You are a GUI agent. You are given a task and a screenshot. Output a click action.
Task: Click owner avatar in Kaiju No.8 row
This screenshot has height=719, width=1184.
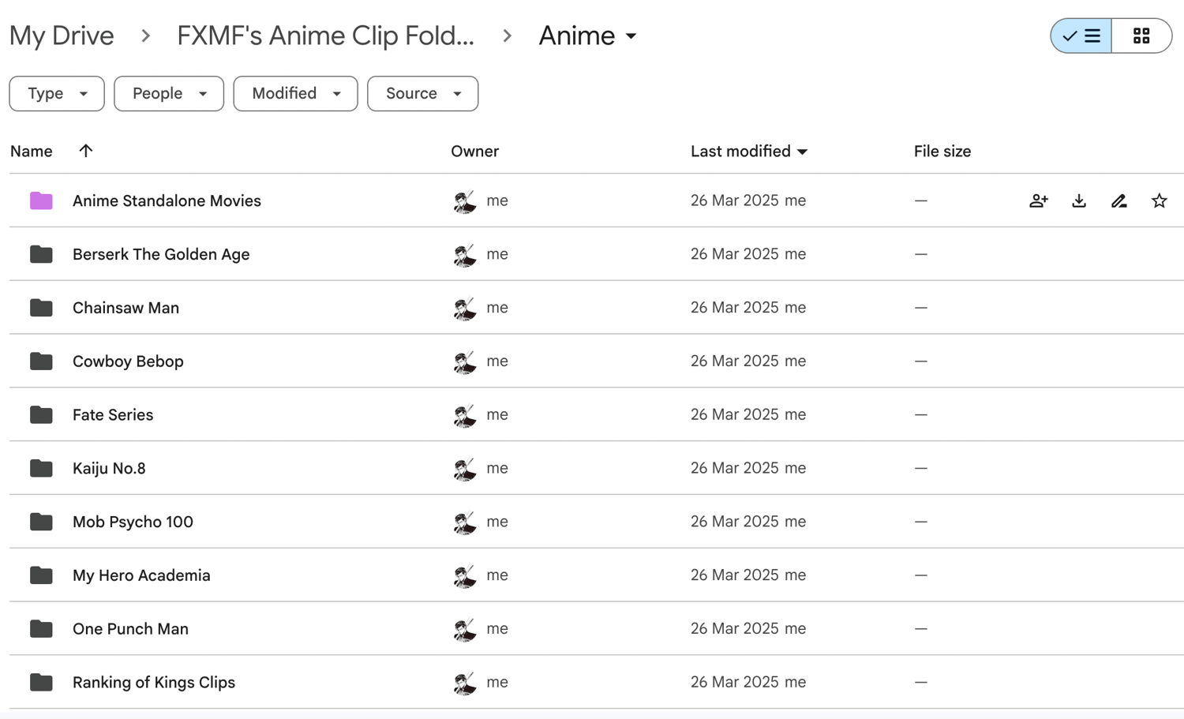465,469
